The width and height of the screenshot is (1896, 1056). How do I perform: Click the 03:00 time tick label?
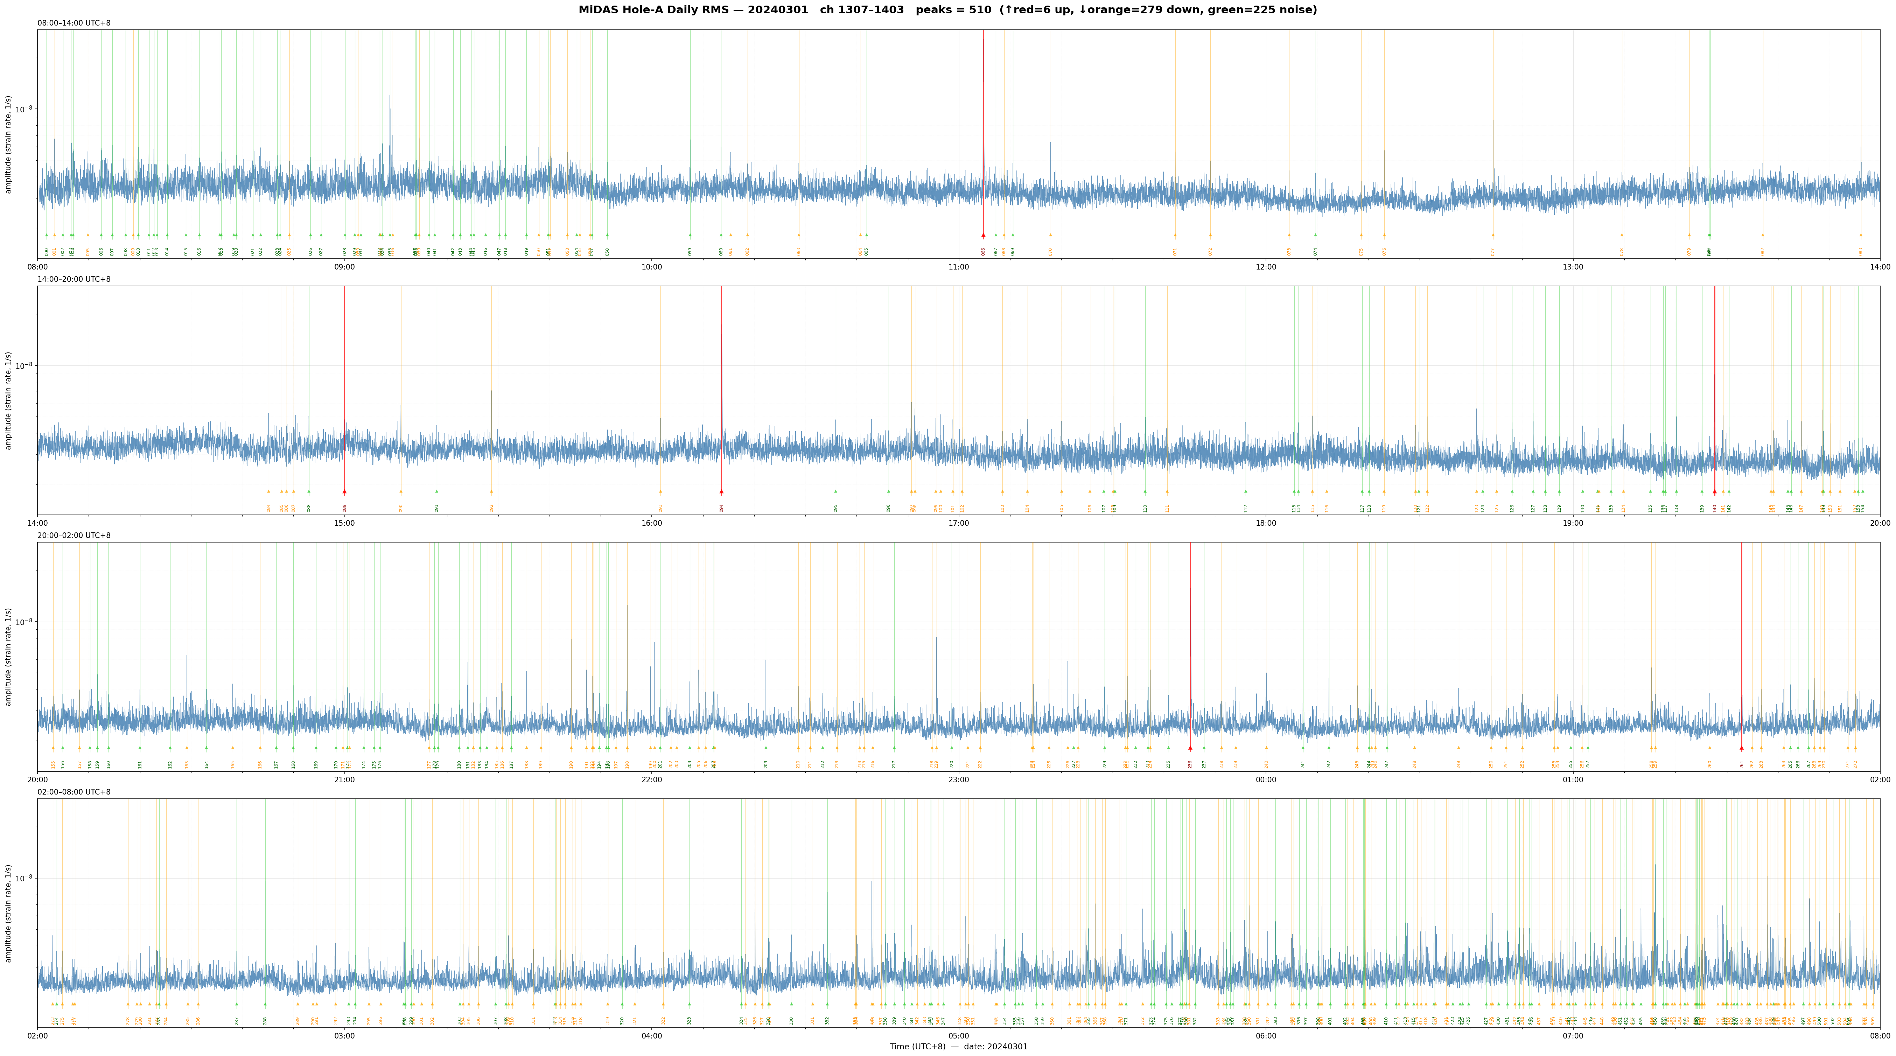click(344, 1036)
